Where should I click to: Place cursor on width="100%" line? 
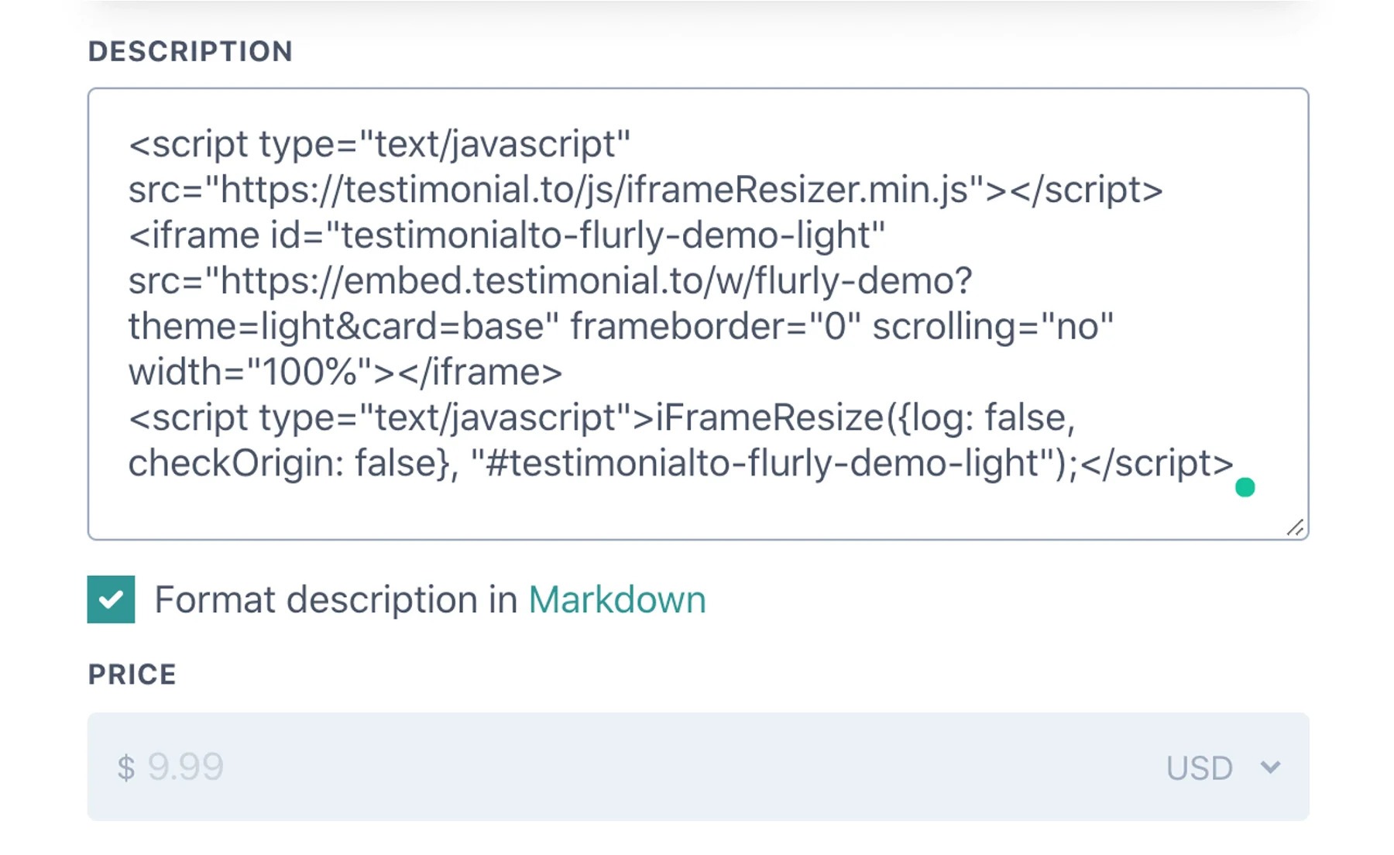tap(345, 372)
